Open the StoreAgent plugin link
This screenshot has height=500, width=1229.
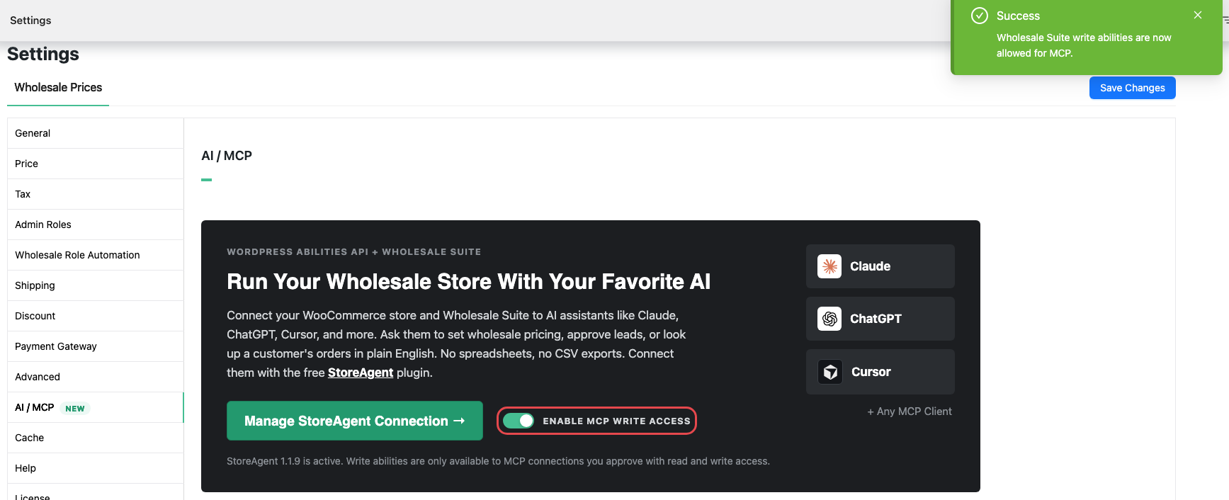click(361, 373)
